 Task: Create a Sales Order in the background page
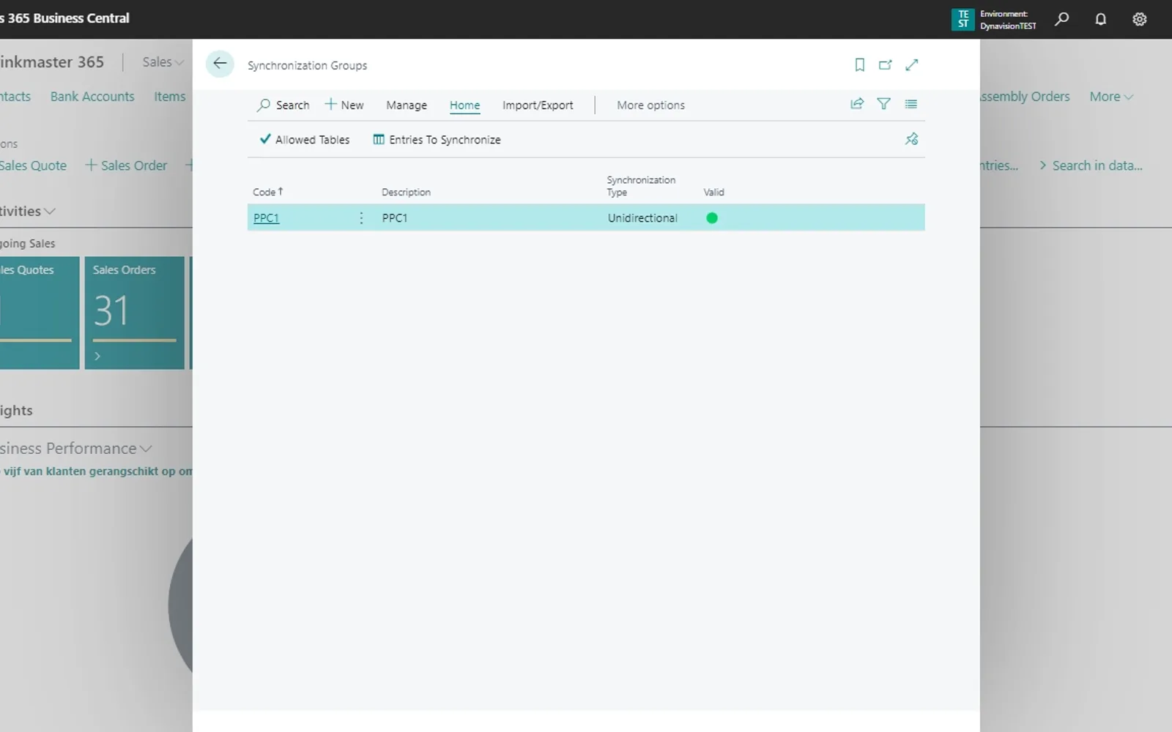click(126, 165)
